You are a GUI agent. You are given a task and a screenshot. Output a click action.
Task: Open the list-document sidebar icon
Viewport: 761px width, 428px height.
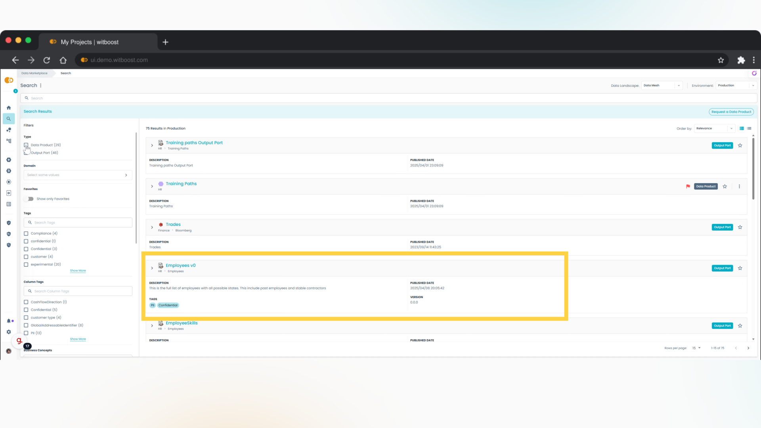point(9,204)
